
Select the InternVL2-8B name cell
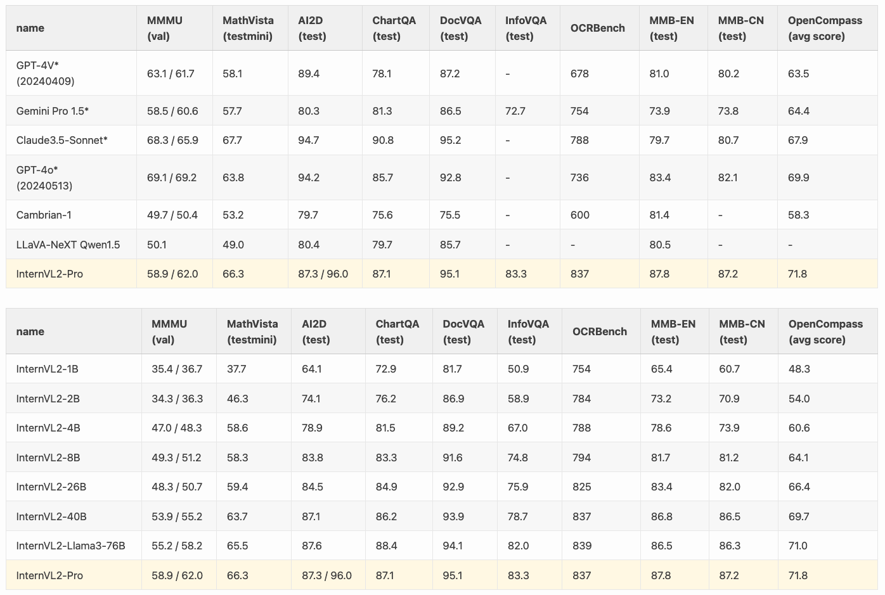(x=48, y=457)
